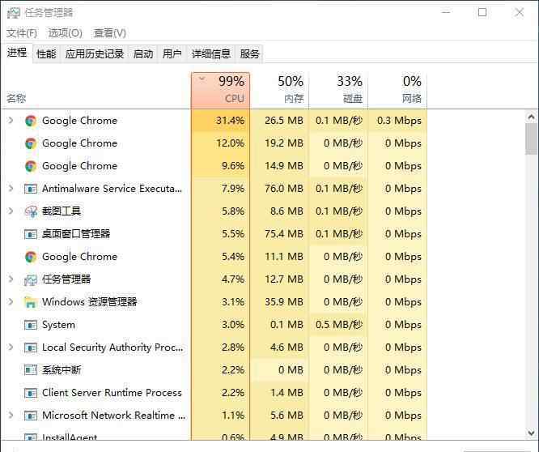539x452 pixels.
Task: Click the CPU column sort arrow
Action: [x=202, y=79]
